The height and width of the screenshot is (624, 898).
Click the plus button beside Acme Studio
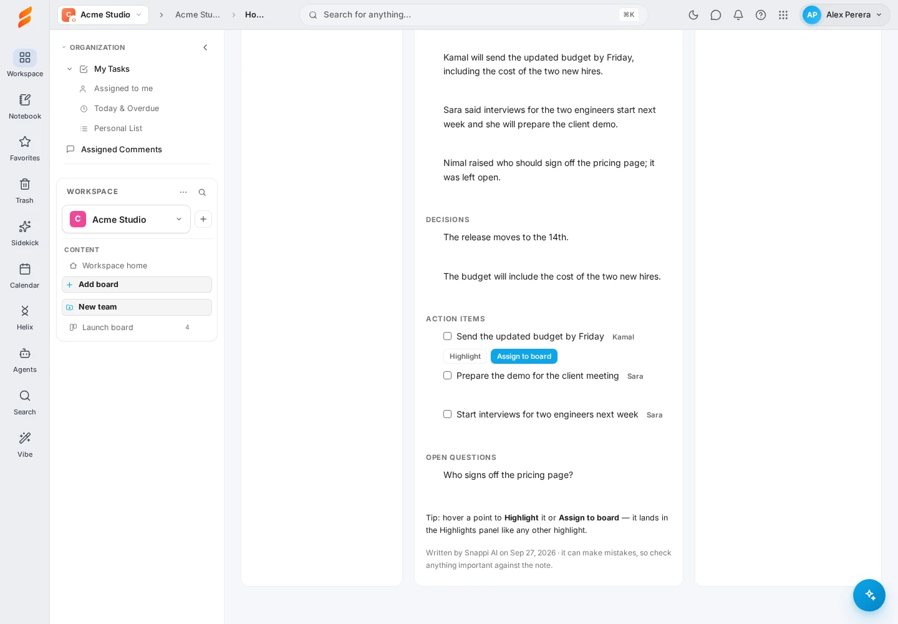click(203, 219)
